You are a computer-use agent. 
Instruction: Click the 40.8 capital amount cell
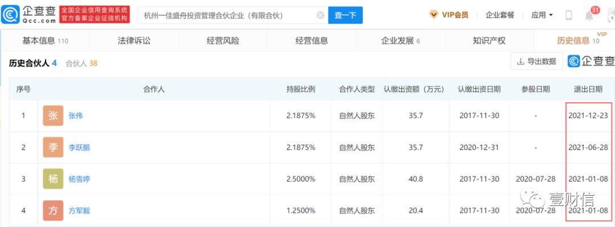tap(416, 179)
